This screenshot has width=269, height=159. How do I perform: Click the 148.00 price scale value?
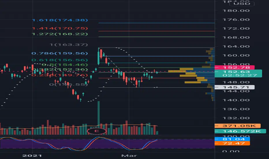click(x=236, y=82)
